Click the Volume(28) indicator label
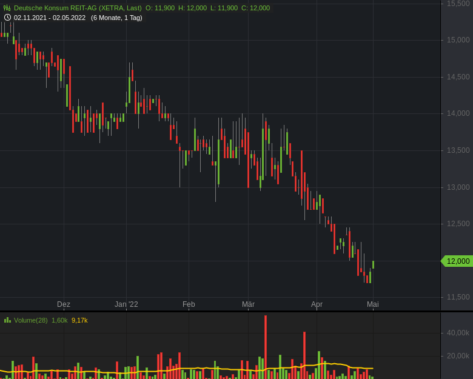473x379 pixels. [31, 320]
